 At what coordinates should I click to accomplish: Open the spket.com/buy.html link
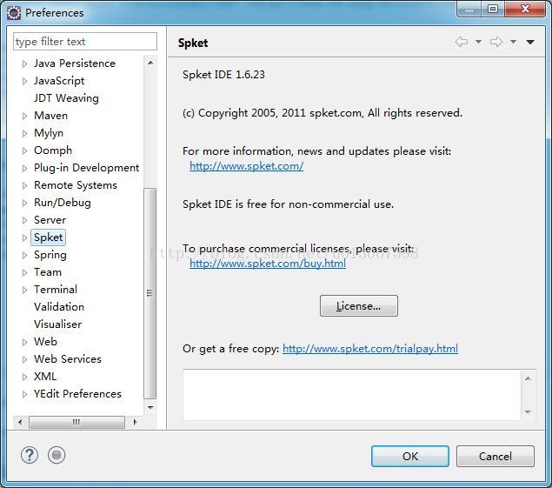268,264
